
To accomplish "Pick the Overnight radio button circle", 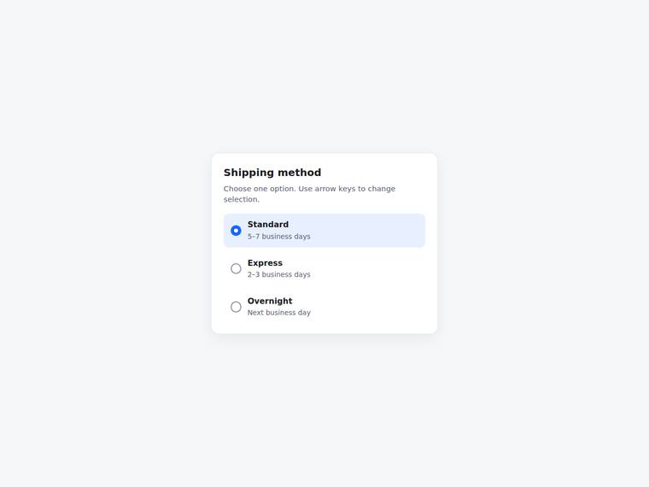I will coord(236,307).
